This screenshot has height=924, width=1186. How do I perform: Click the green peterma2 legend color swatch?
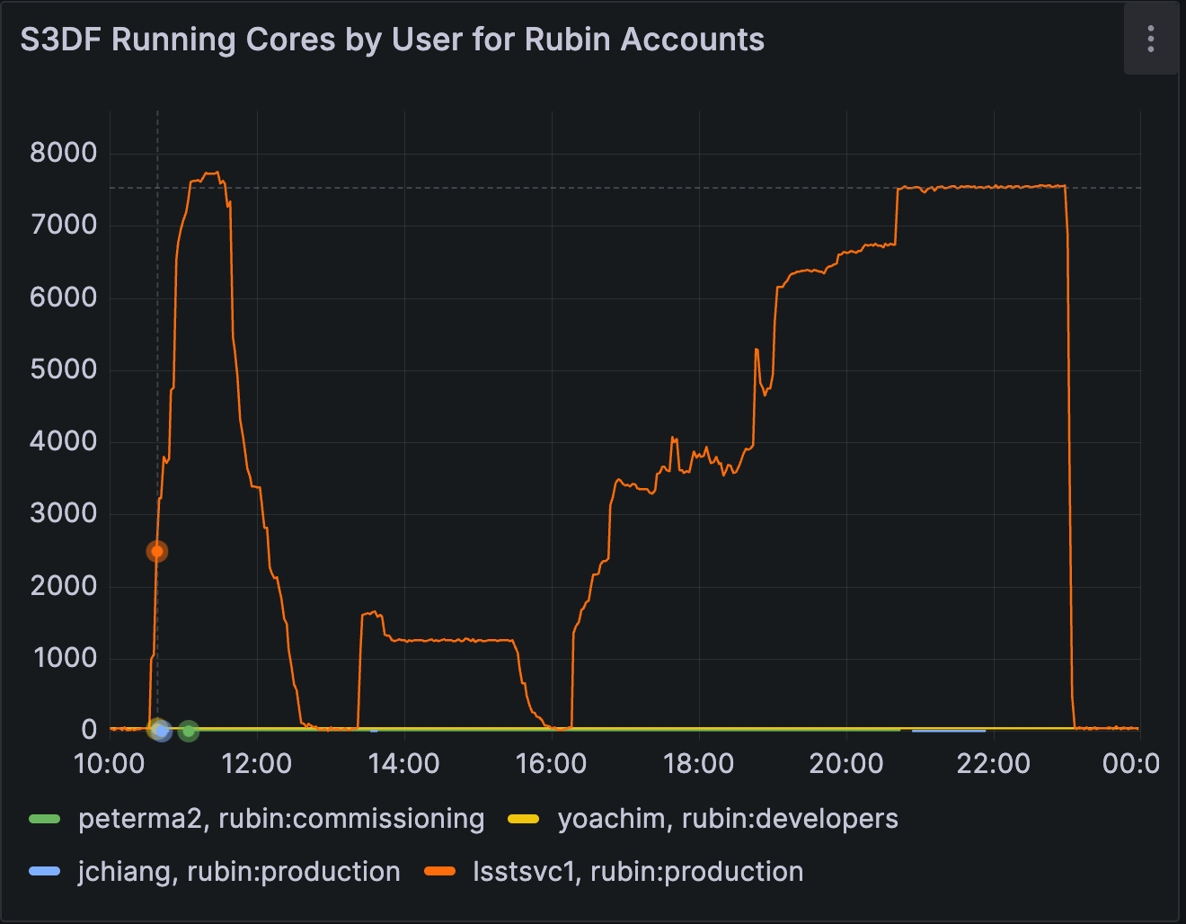click(x=44, y=819)
